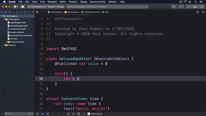Image resolution: width=206 pixels, height=116 pixels.
Task: Choose iPhone 11 Pro Max run destination
Action: (54, 7)
